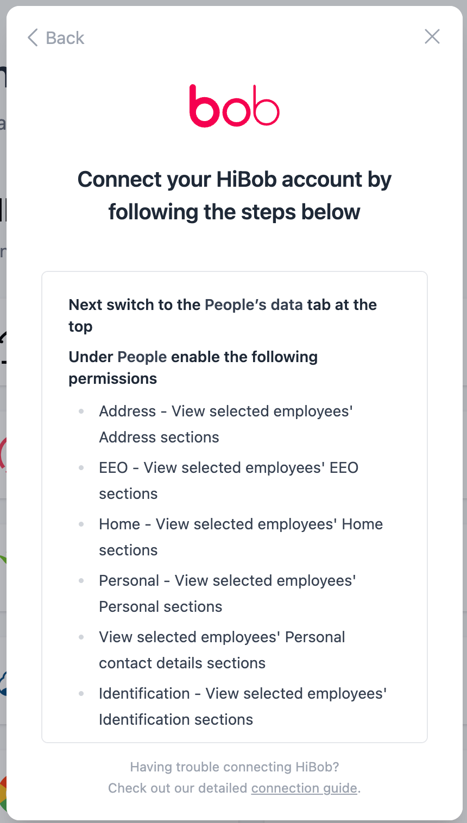
Task: Click the bullet dot beside the Identification item
Action: click(81, 694)
